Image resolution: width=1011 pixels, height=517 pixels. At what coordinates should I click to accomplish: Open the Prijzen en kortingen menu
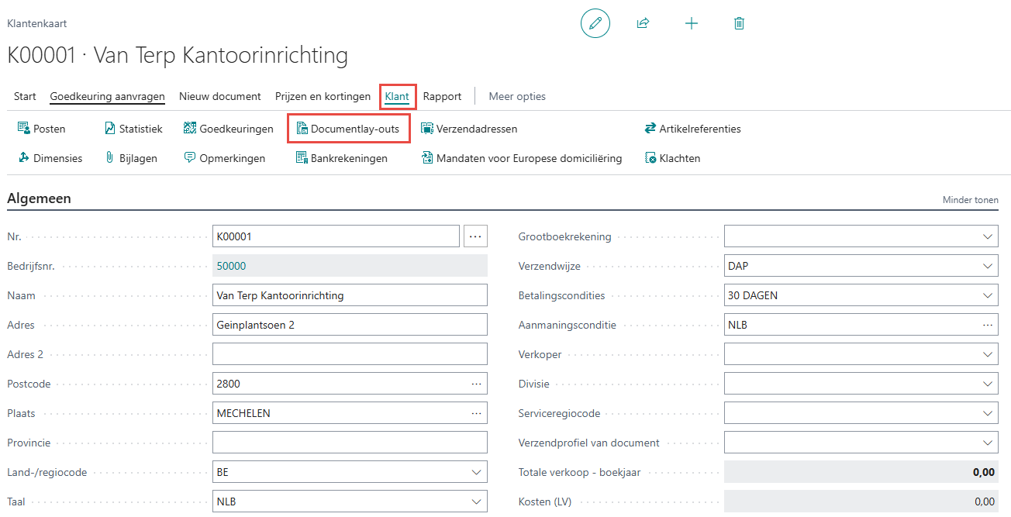(323, 97)
